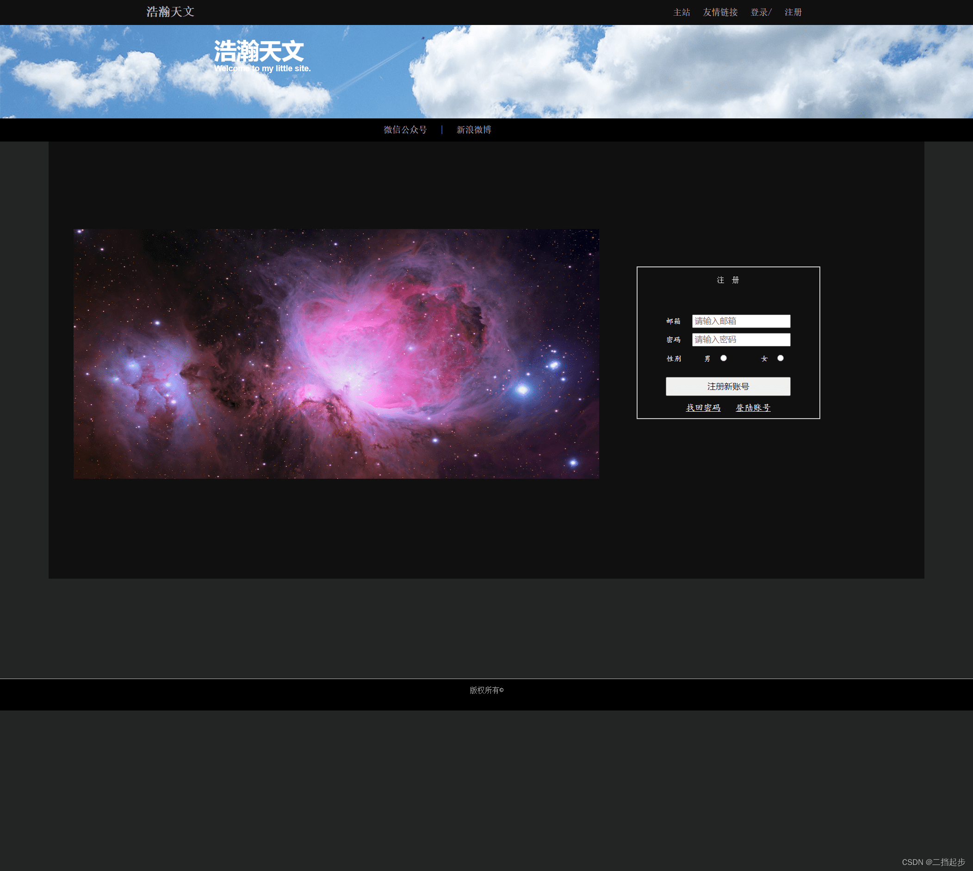Click the 注册新账号 button
The width and height of the screenshot is (973, 871).
point(728,386)
